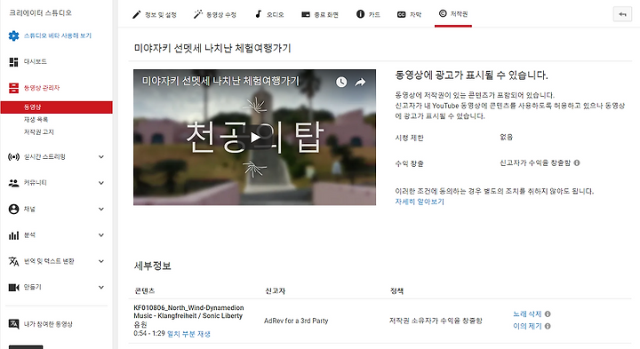Click the 실시간 스트리밍 broadcast icon
Viewport: 640px width, 349px height.
pyautogui.click(x=13, y=157)
